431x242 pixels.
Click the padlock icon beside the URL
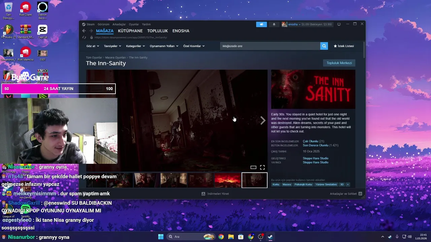[91, 37]
